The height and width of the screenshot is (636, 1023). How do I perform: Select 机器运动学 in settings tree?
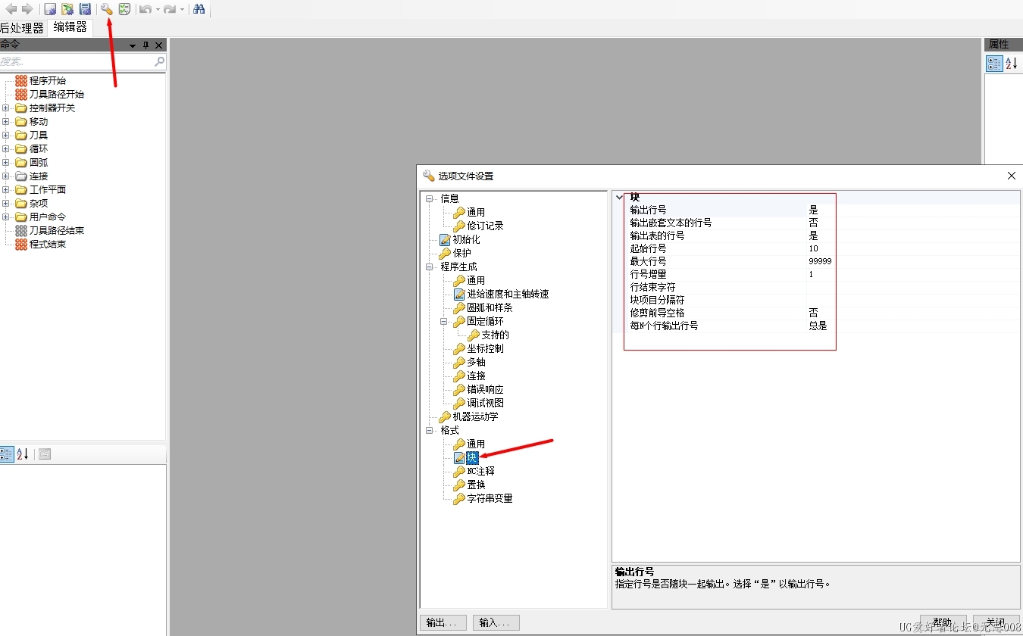(475, 416)
